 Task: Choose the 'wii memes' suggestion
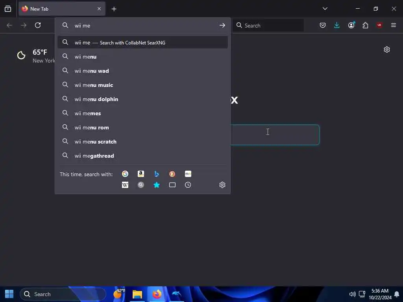click(142, 113)
